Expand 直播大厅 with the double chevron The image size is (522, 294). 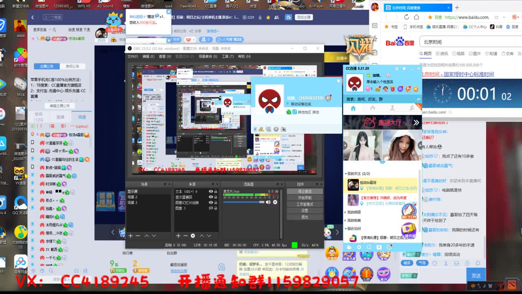416,122
